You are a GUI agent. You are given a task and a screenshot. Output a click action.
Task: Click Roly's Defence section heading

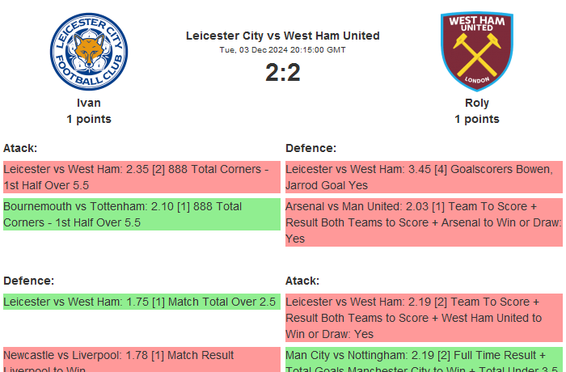(310, 148)
